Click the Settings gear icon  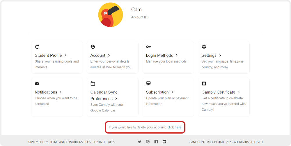(x=204, y=47)
